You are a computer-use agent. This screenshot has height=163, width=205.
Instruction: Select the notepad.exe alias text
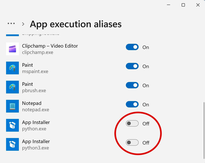[35, 110]
